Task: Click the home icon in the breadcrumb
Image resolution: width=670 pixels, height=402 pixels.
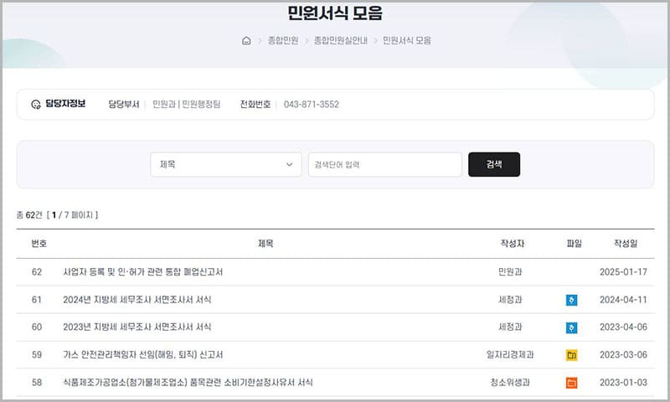Action: [246, 40]
